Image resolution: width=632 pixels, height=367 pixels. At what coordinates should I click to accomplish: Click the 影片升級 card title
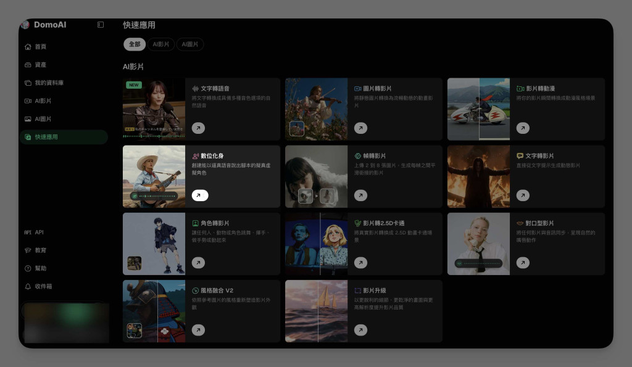[375, 291]
